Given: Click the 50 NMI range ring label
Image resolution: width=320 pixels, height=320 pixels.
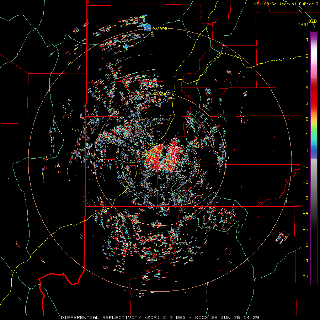Looking at the screenshot, I should 160,94.
